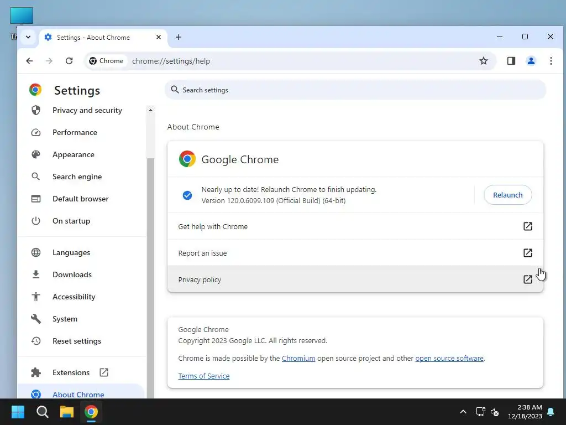Click the back navigation arrow
This screenshot has width=566, height=425.
coord(30,61)
